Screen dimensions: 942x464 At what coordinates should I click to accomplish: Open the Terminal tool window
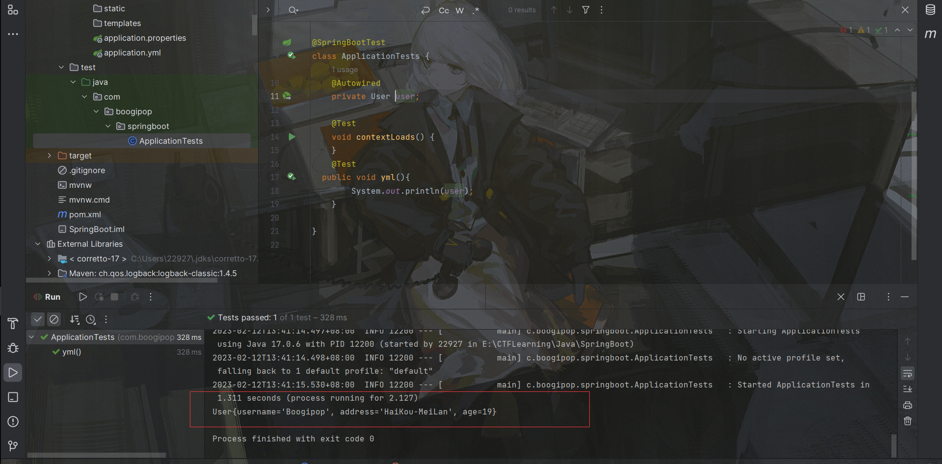[x=13, y=397]
